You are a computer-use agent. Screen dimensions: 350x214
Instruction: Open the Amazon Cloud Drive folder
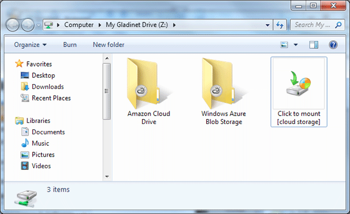click(149, 91)
